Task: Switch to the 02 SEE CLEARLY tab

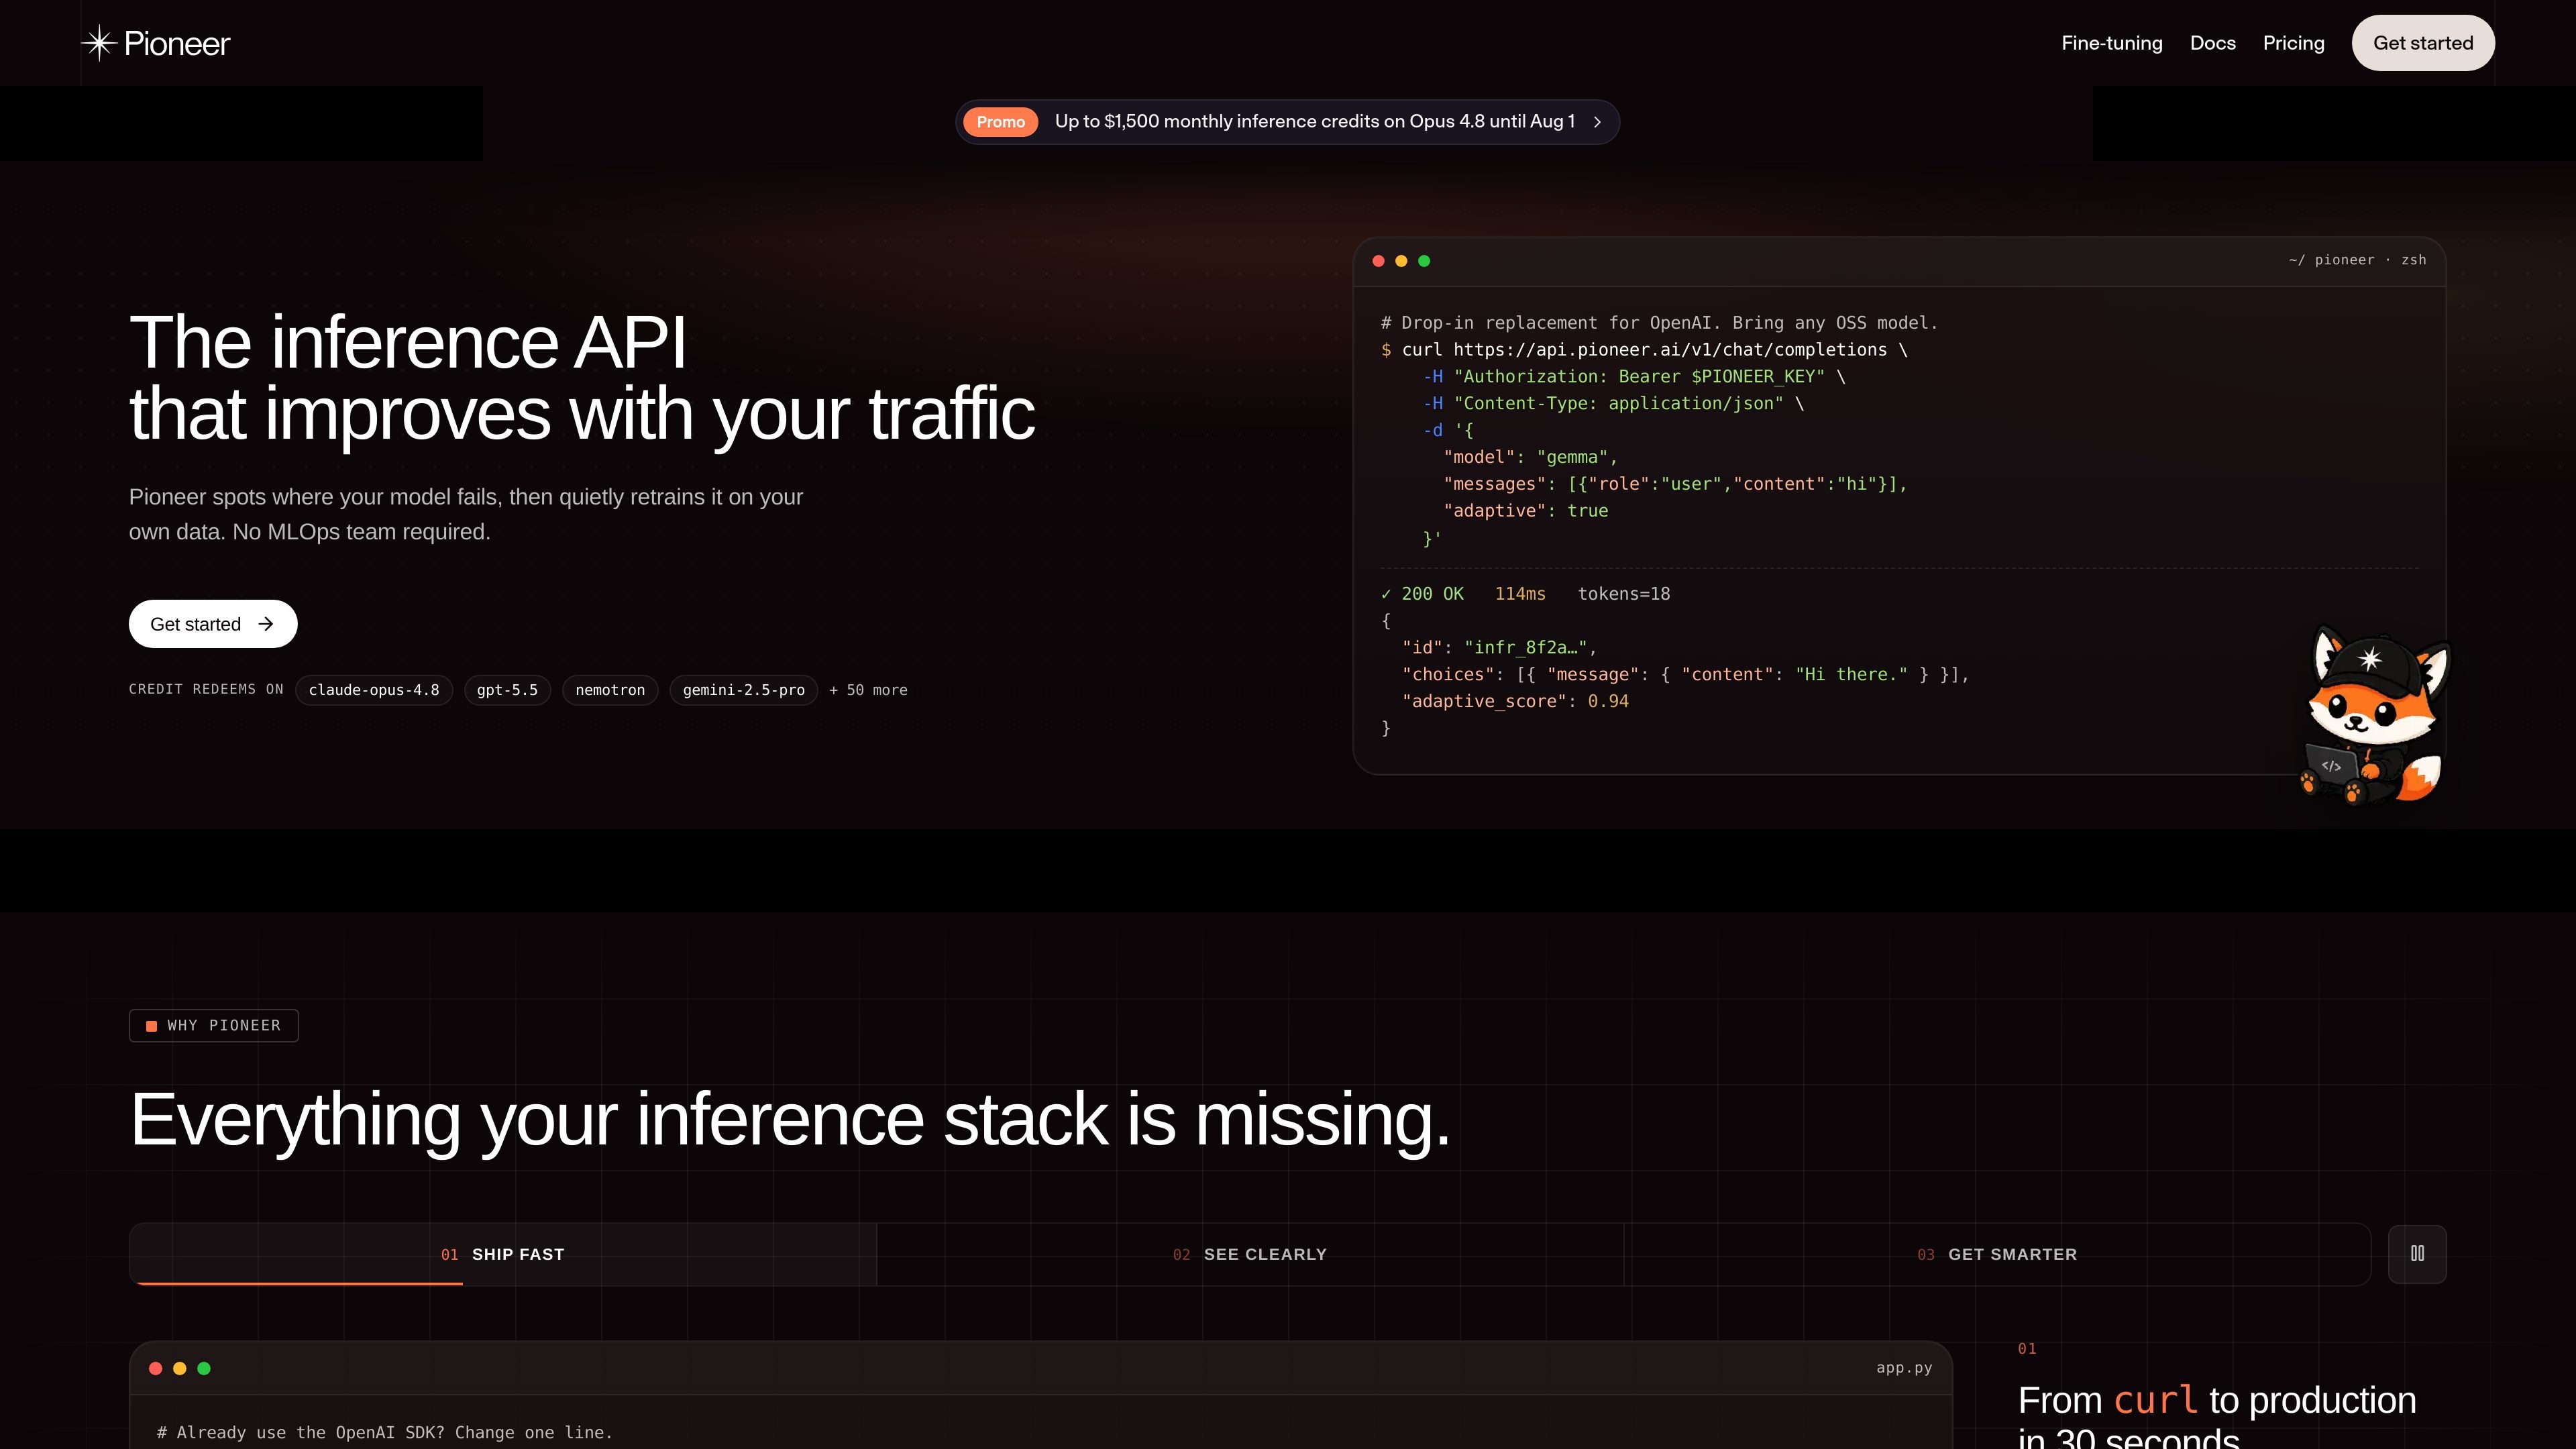Action: coord(1250,1254)
